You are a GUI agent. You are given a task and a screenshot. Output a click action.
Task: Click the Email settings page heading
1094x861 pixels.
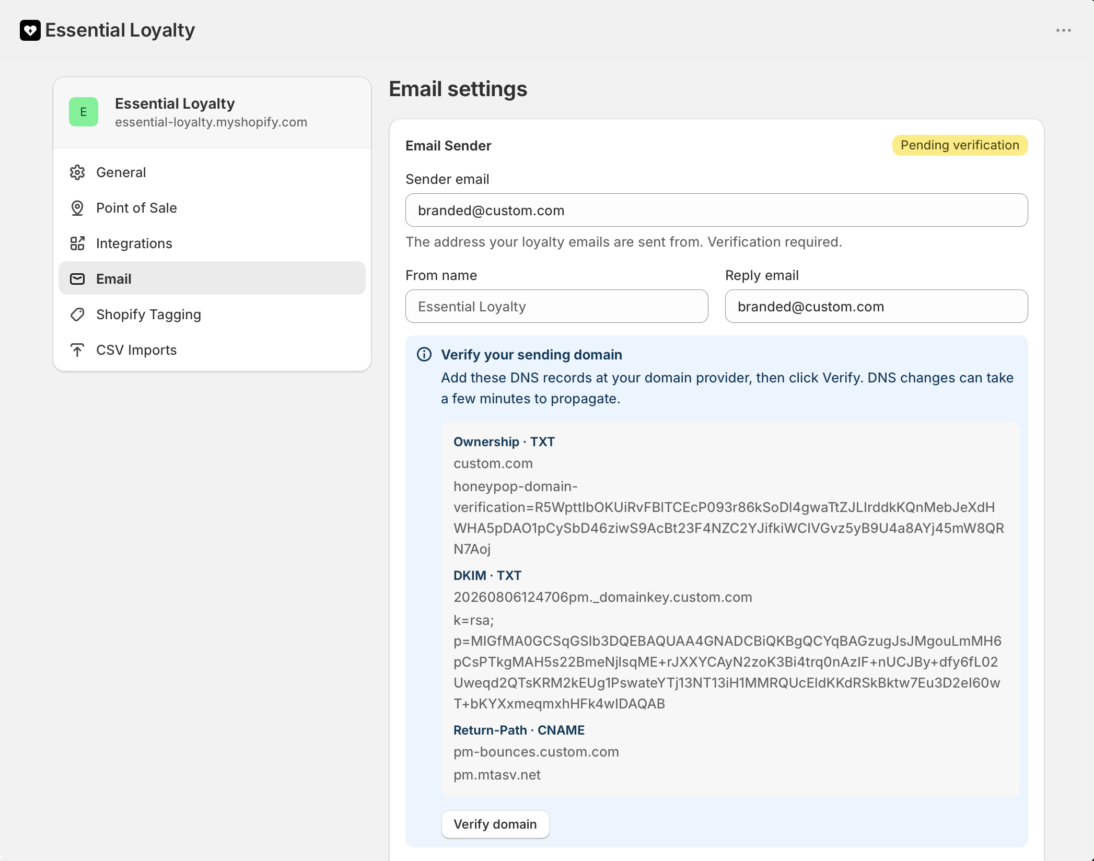pyautogui.click(x=458, y=89)
